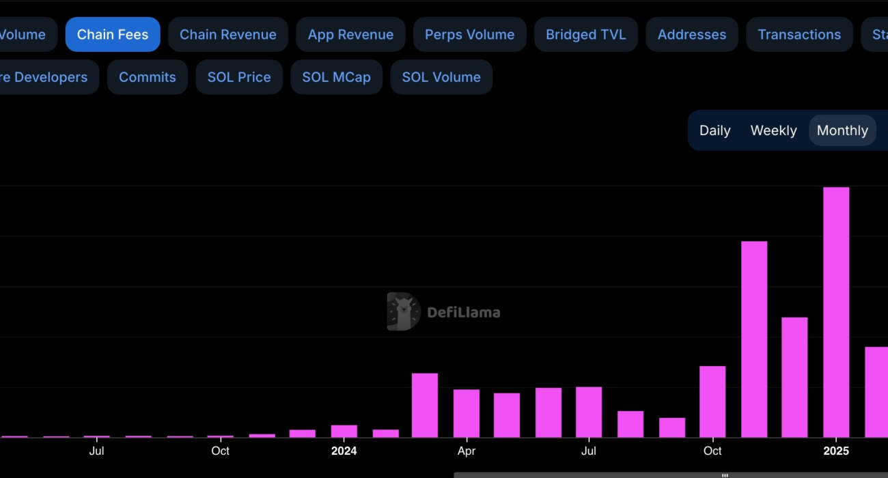Click the DefiLlama llama logo watermark
The height and width of the screenshot is (478, 888).
tap(403, 312)
